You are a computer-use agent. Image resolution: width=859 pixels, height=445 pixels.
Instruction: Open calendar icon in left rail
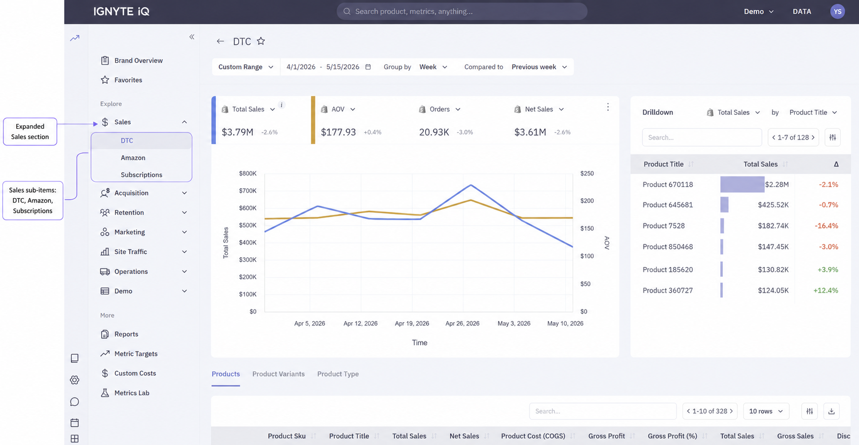pos(74,423)
